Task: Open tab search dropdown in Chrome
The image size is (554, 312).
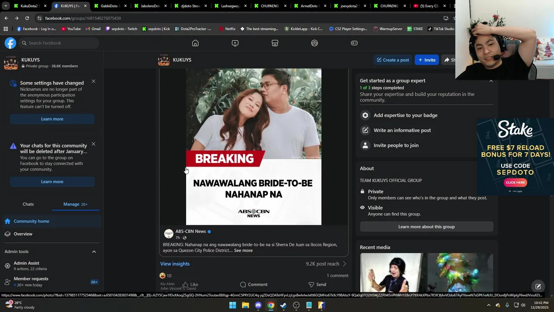Action: 6,6
